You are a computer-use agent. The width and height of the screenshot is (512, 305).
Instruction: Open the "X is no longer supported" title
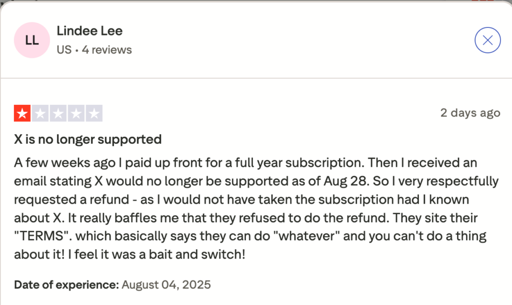point(87,139)
